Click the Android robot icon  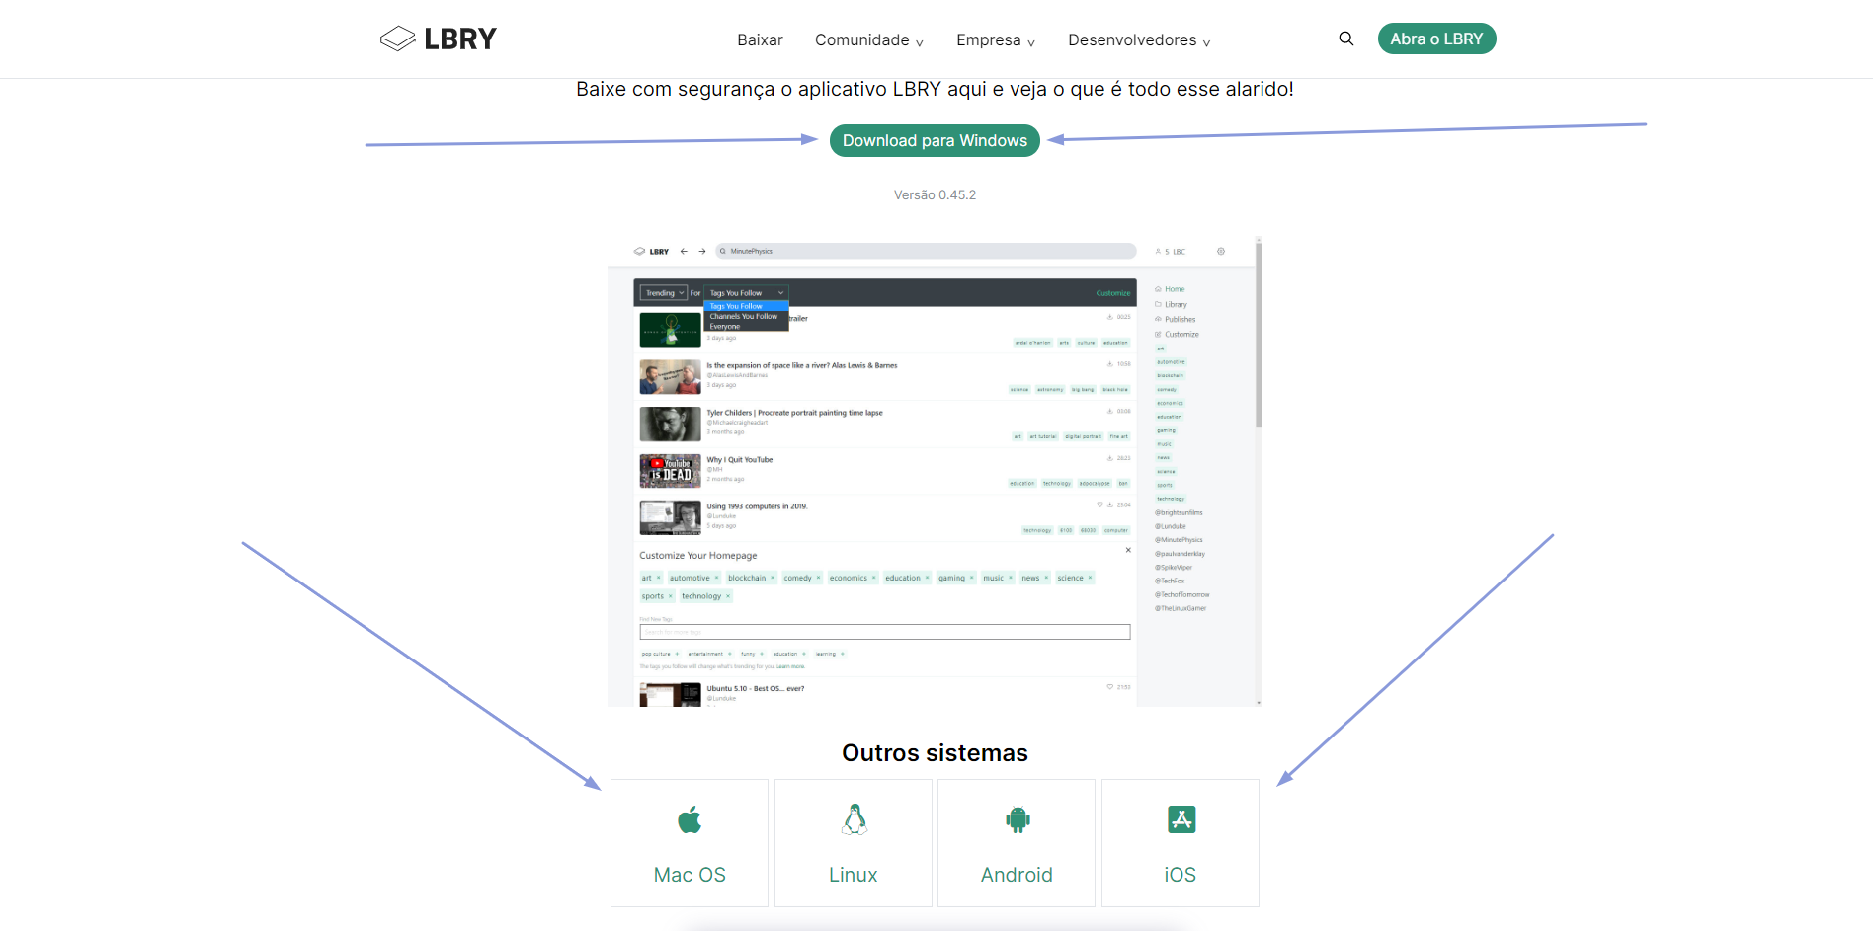coord(1018,819)
